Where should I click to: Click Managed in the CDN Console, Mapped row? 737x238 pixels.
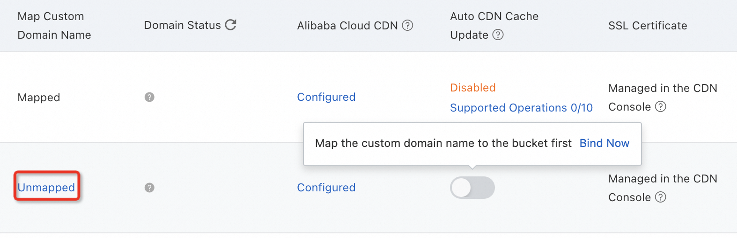pos(662,88)
